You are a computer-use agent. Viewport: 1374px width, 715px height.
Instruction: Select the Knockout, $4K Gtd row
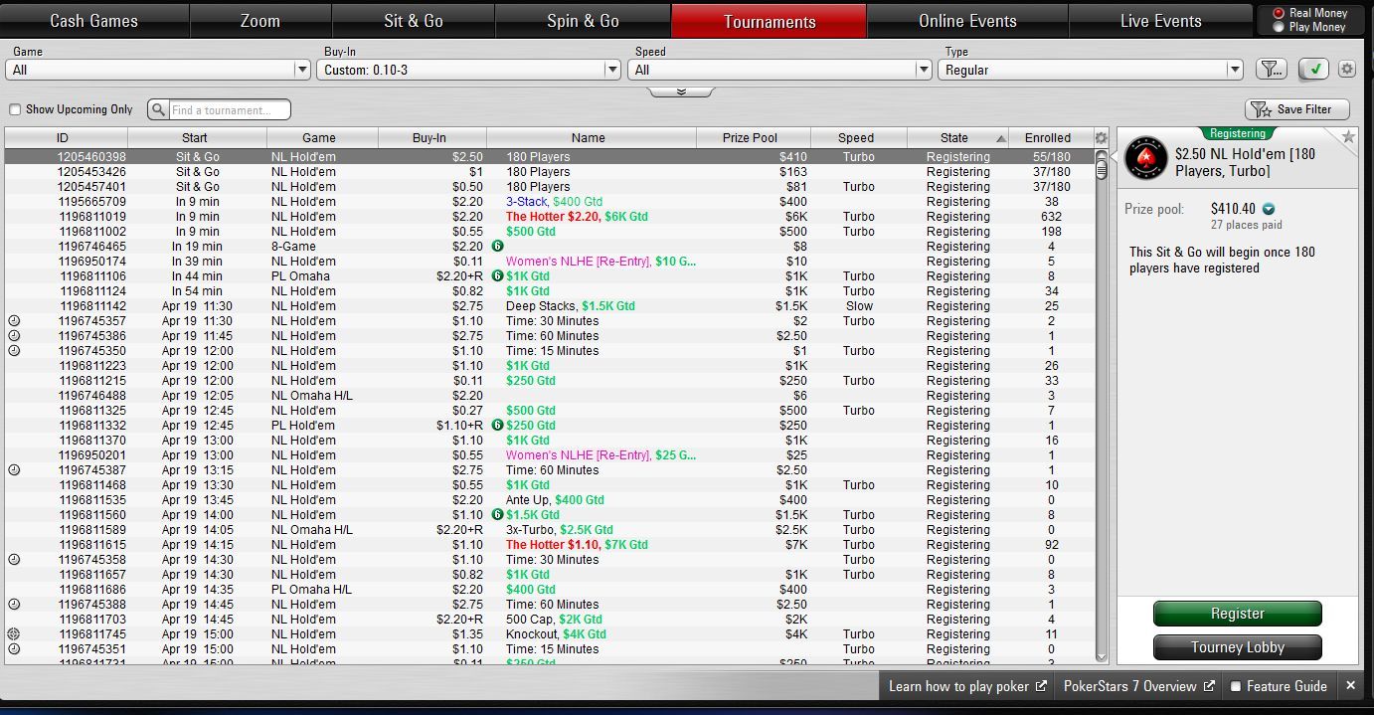coord(549,634)
